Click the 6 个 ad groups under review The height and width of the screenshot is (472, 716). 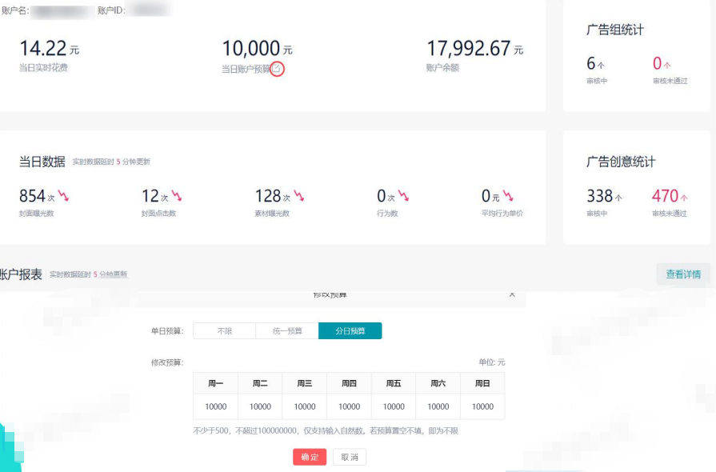[x=595, y=63]
